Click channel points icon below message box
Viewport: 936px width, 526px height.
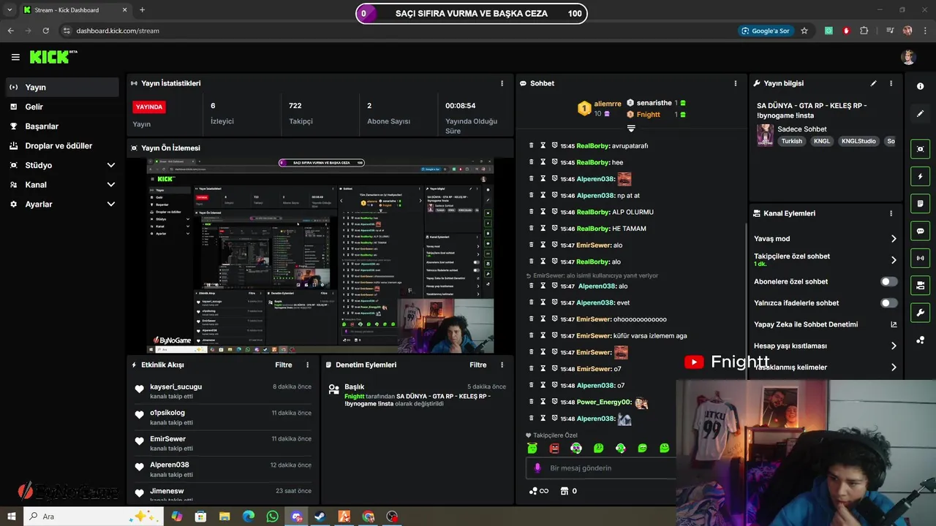[x=533, y=491]
